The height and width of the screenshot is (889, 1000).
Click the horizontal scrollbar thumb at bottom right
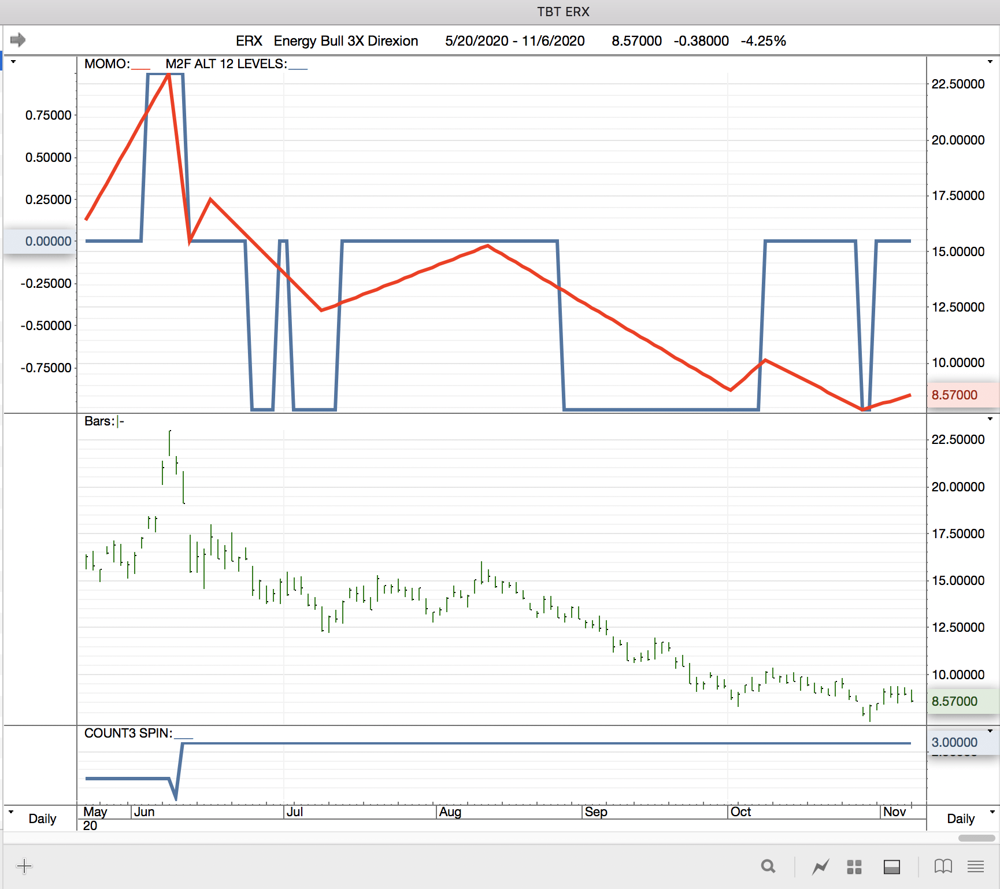click(x=976, y=838)
